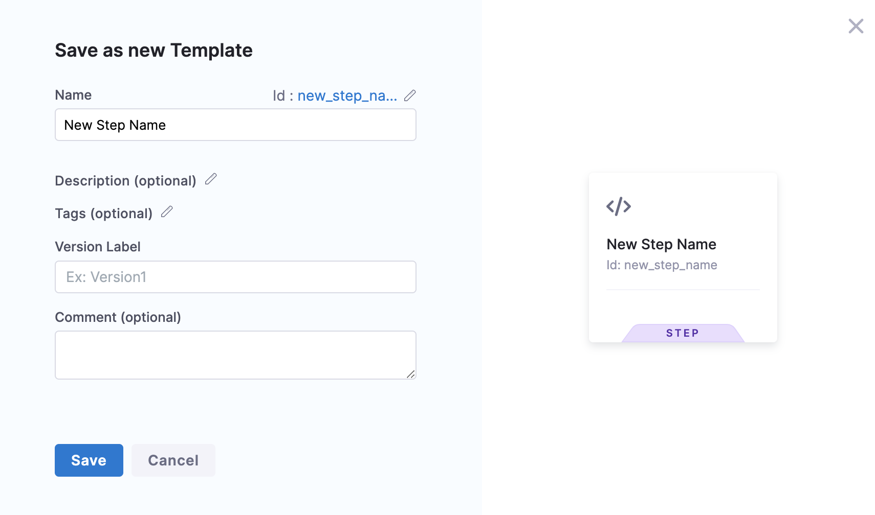Cancel saving the template
Image resolution: width=875 pixels, height=515 pixels.
[x=173, y=460]
